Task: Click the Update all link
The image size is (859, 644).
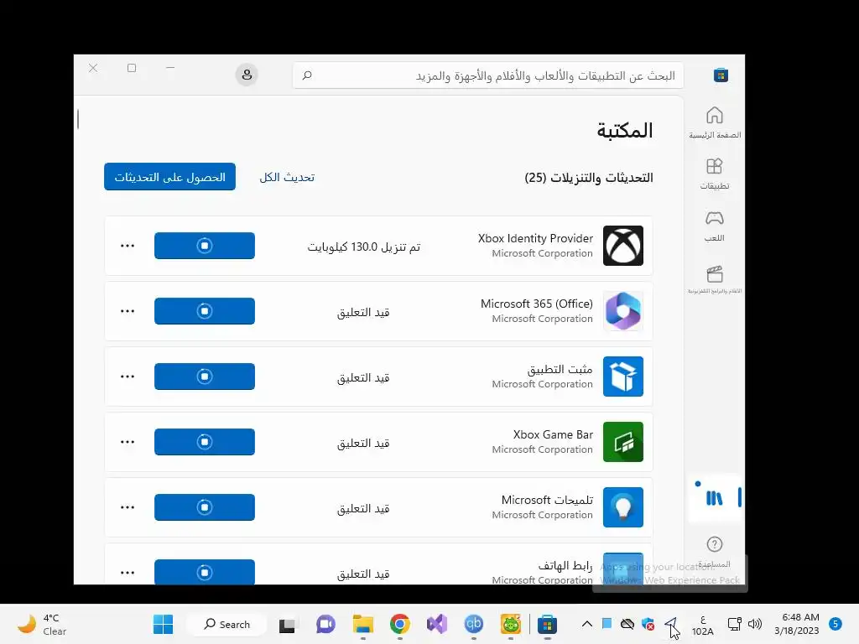Action: (x=287, y=178)
